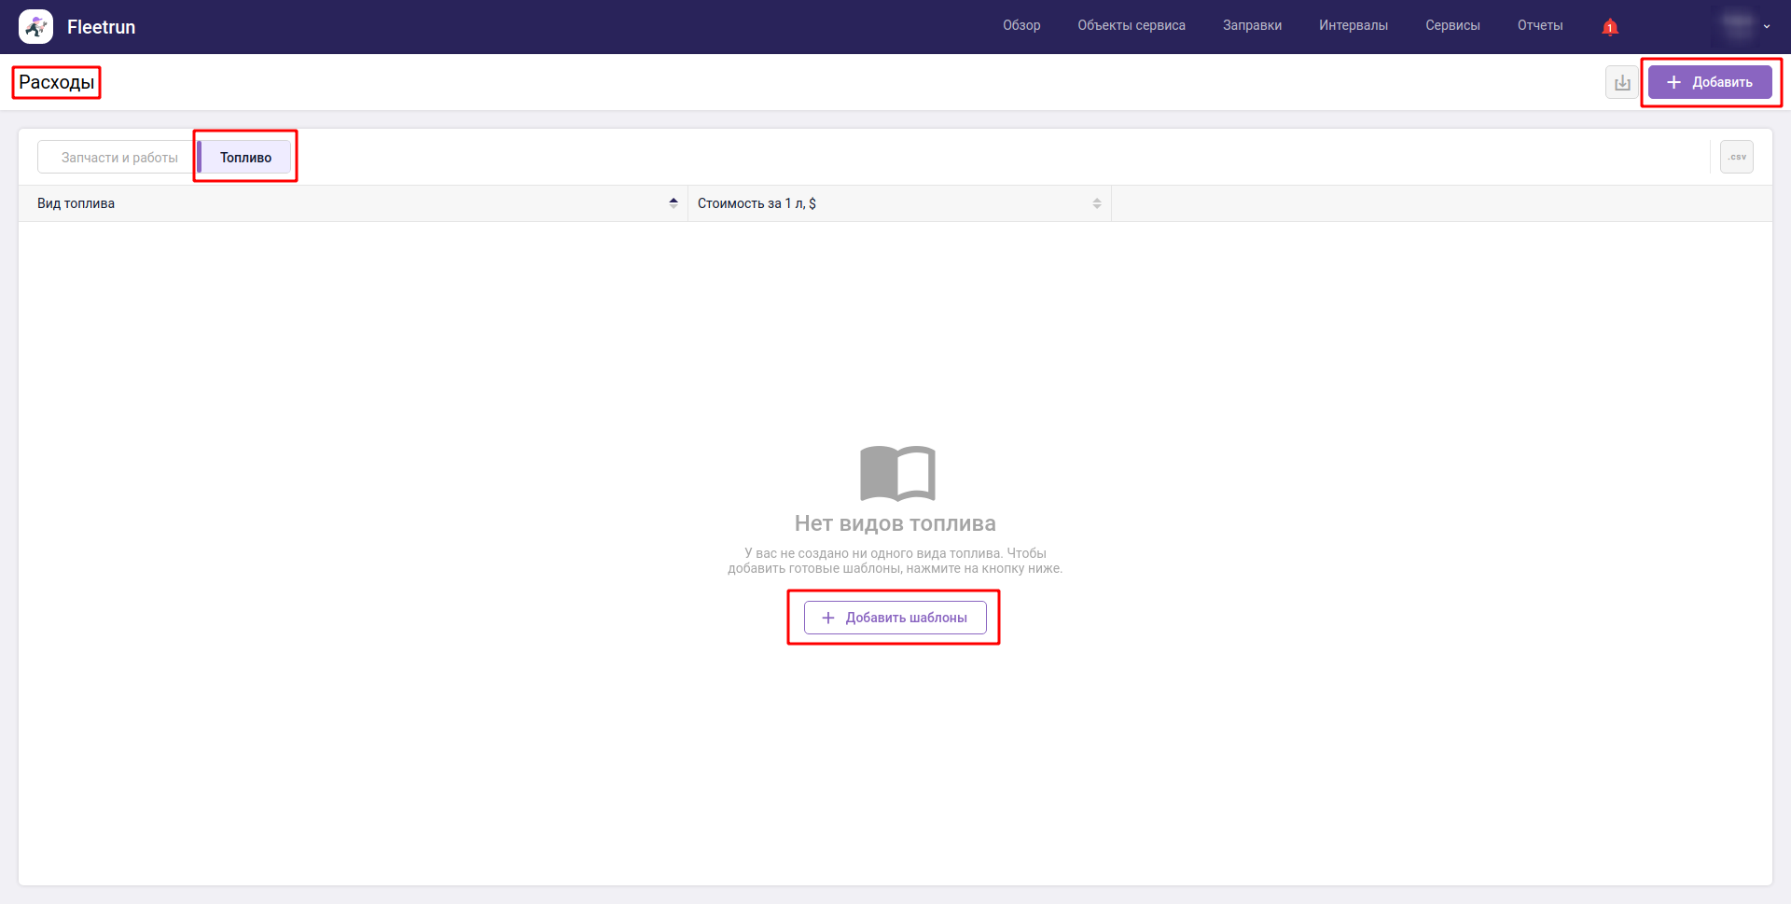Screen dimensions: 1791x904
Task: Open the Сервисы section
Action: (1452, 26)
